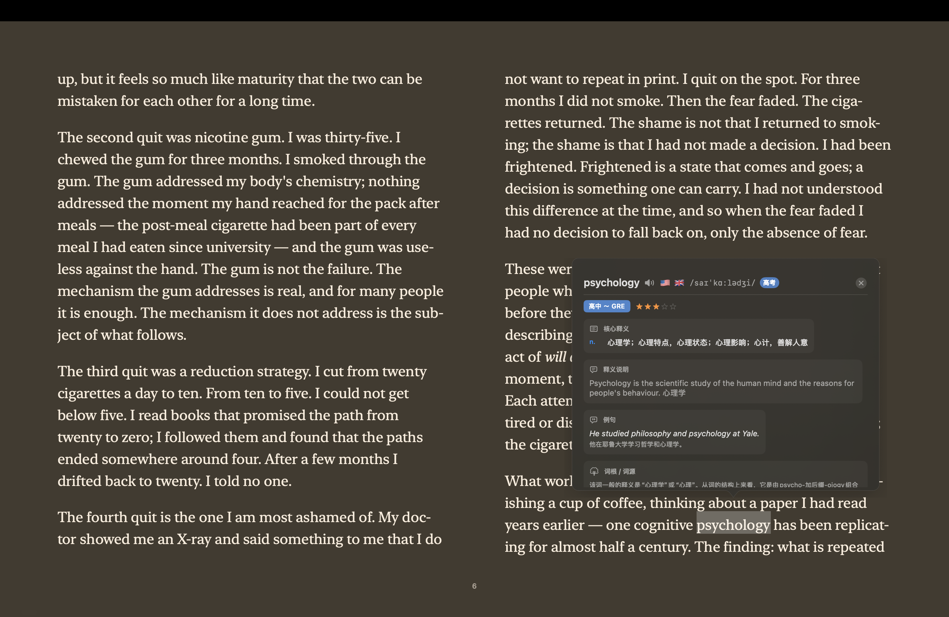This screenshot has width=949, height=617.
Task: Click the 核心释义 list icon
Action: tap(594, 329)
